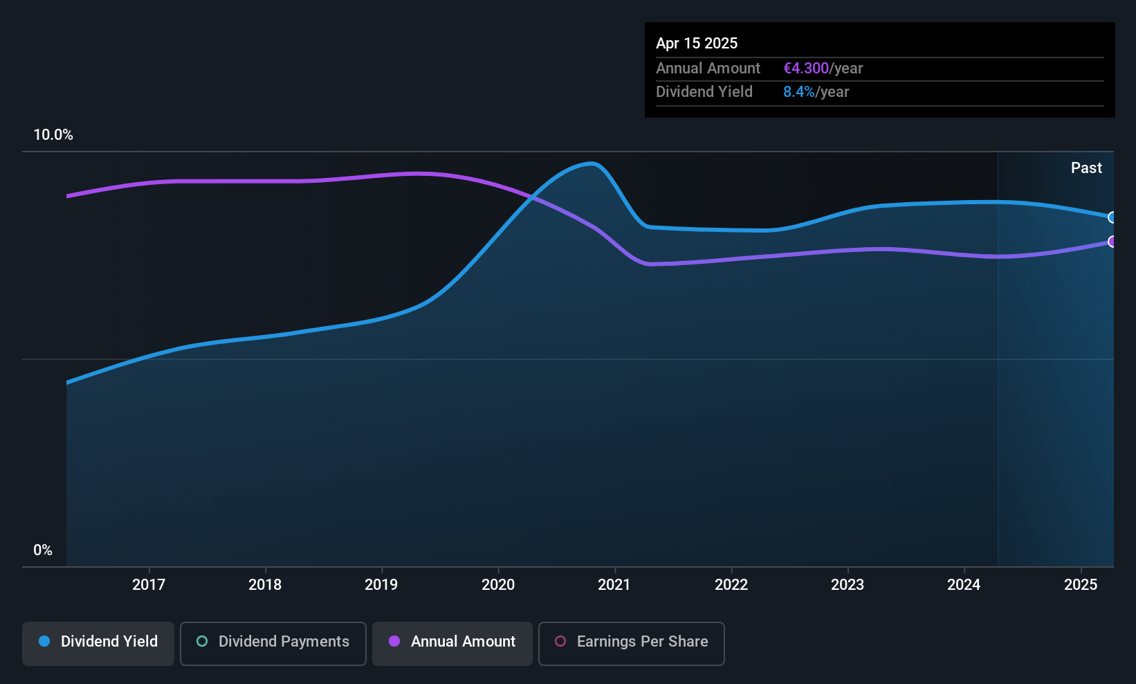The width and height of the screenshot is (1136, 684).
Task: Click the 2019 x-axis label
Action: [x=381, y=585]
